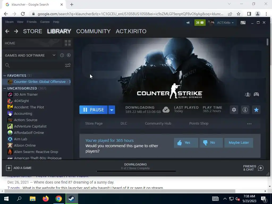The image size is (272, 204).
Task: Open the Chrome profile avatar icon
Action: (x=258, y=14)
